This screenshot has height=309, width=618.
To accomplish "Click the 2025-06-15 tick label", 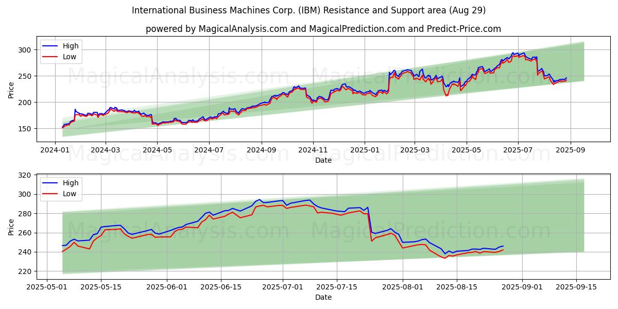I will [221, 288].
